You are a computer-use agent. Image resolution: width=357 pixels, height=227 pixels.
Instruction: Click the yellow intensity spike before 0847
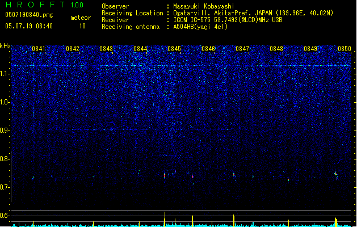coord(234,221)
